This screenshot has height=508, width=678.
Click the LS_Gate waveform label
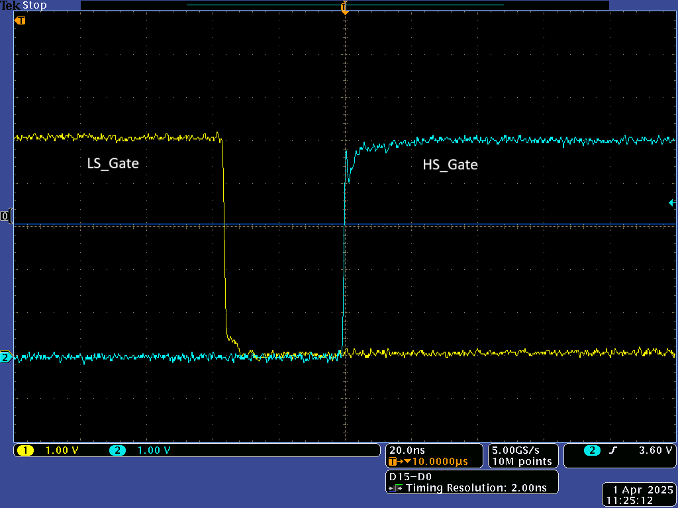pyautogui.click(x=113, y=163)
